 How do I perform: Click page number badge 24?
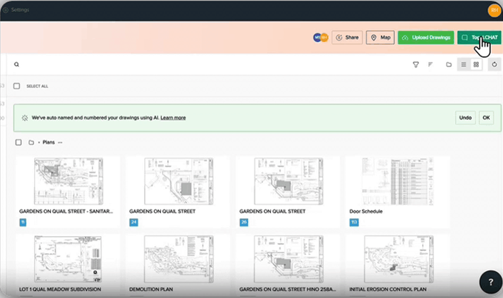(x=134, y=222)
